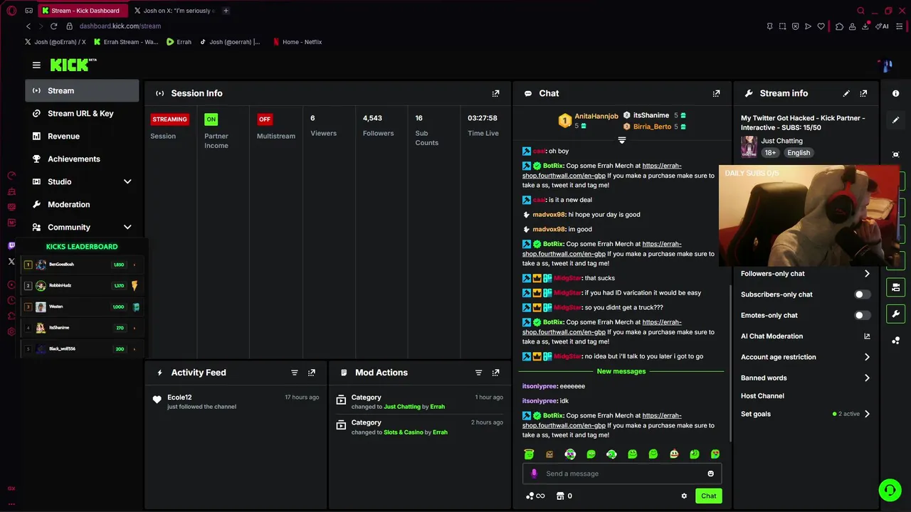This screenshot has height=512, width=911.
Task: Open AI Chat Moderation external link icon
Action: [867, 336]
